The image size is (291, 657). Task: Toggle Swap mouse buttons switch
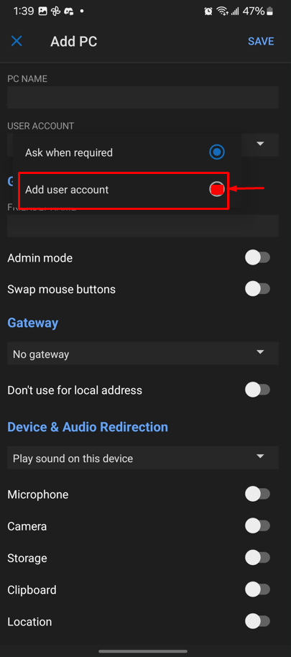pos(257,289)
